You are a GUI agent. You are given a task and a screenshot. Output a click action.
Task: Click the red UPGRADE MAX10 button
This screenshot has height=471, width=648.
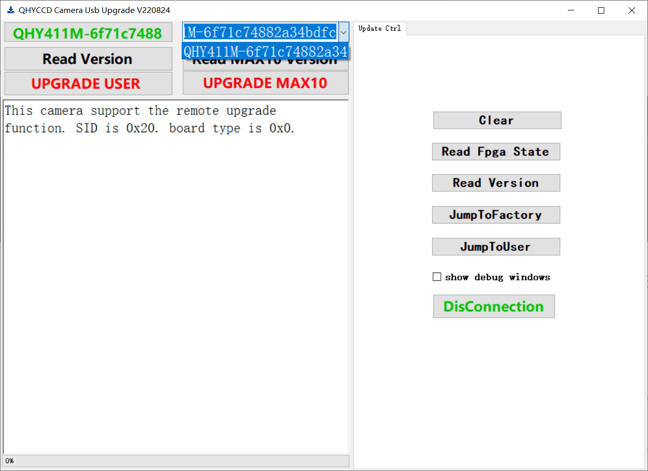click(265, 83)
